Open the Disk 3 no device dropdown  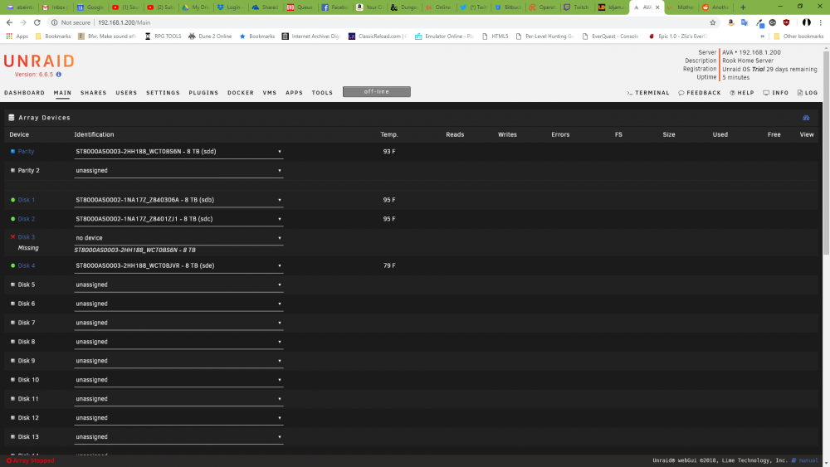179,238
